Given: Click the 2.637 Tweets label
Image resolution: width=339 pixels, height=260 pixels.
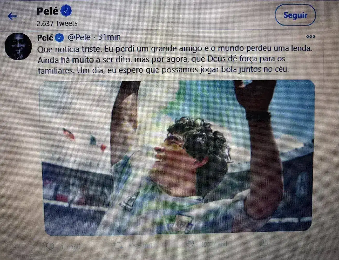Looking at the screenshot, I should (x=57, y=23).
